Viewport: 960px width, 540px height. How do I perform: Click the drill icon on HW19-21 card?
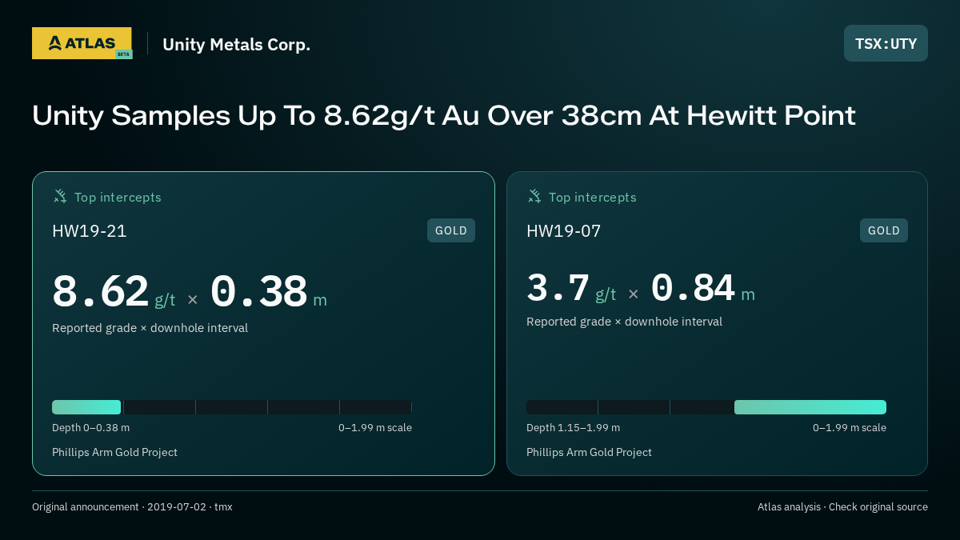[59, 197]
